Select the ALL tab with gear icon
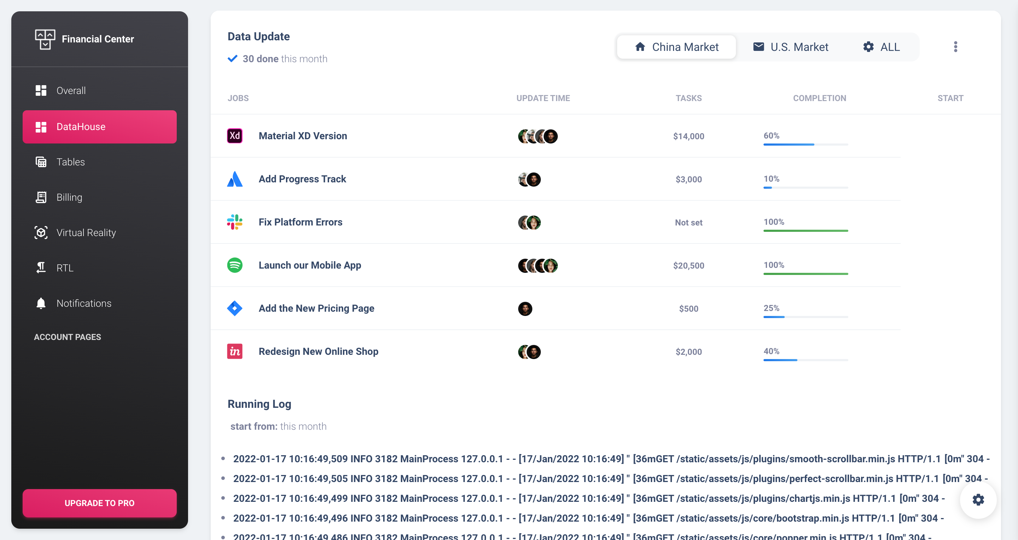This screenshot has width=1018, height=540. click(x=881, y=47)
